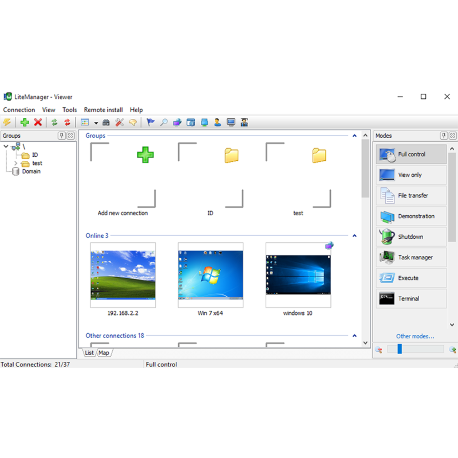This screenshot has height=458, width=458.
Task: Open the Task manager mode
Action: coord(411,257)
